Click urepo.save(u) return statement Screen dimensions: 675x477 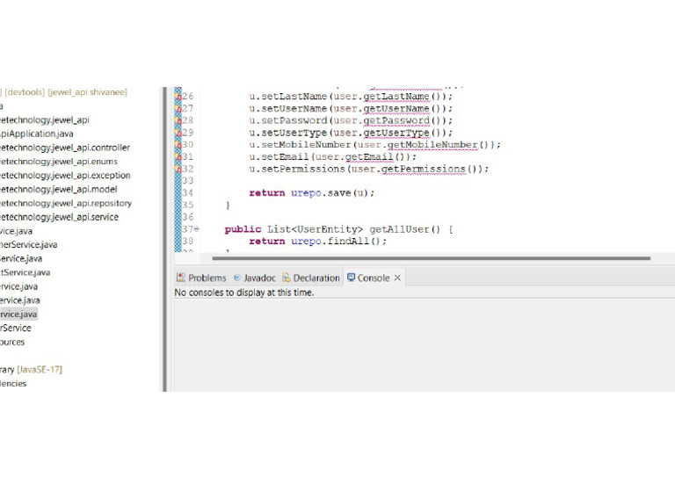coord(312,193)
